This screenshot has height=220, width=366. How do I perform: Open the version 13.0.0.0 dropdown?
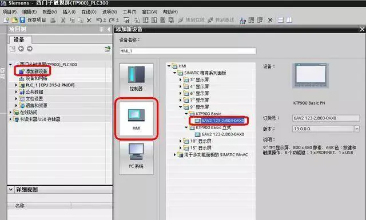pyautogui.click(x=356, y=129)
